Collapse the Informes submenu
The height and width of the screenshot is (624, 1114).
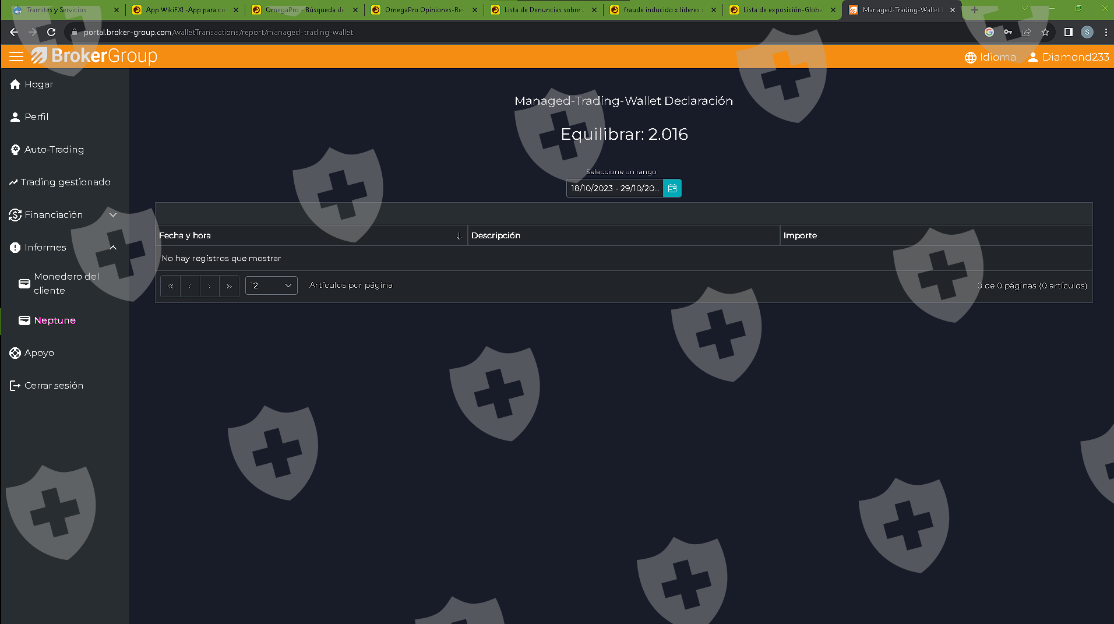64,248
